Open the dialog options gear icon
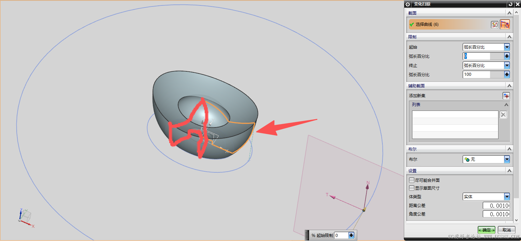Viewport: 521px width, 241px height. (x=407, y=4)
